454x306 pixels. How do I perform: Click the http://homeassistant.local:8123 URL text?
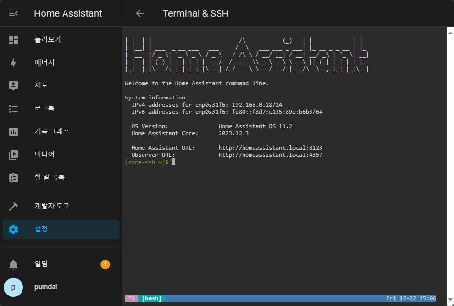point(270,148)
